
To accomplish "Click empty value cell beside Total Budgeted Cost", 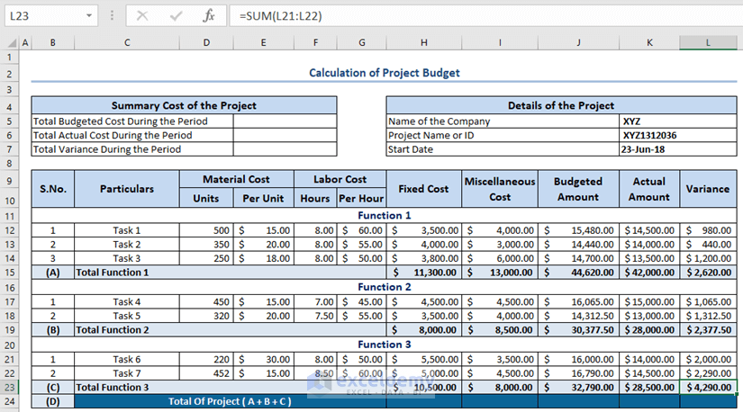I will tap(285, 121).
